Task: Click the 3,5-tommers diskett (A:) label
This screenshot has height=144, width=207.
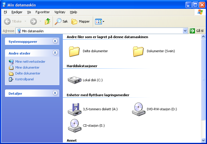Action: click(100, 109)
